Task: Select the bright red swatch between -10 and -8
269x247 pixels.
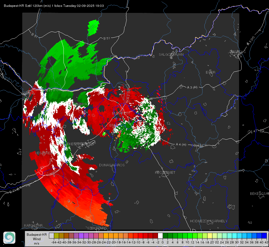Action: point(140,235)
